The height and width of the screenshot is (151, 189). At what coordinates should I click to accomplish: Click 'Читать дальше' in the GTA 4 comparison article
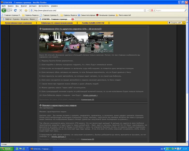[x=90, y=95]
